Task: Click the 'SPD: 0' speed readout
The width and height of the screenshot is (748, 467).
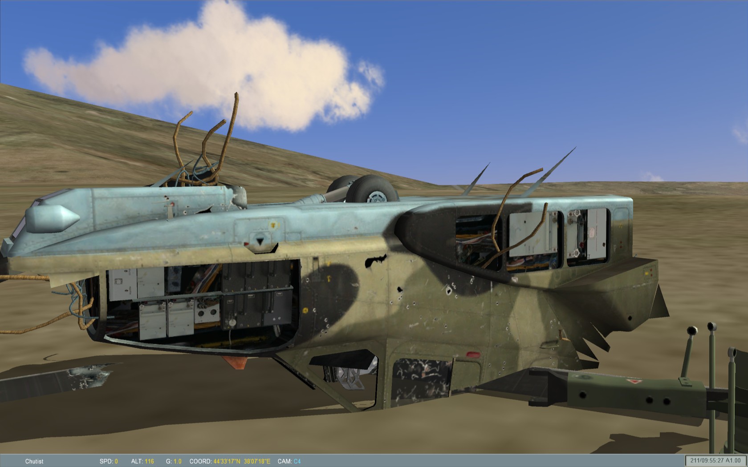Action: coord(109,461)
